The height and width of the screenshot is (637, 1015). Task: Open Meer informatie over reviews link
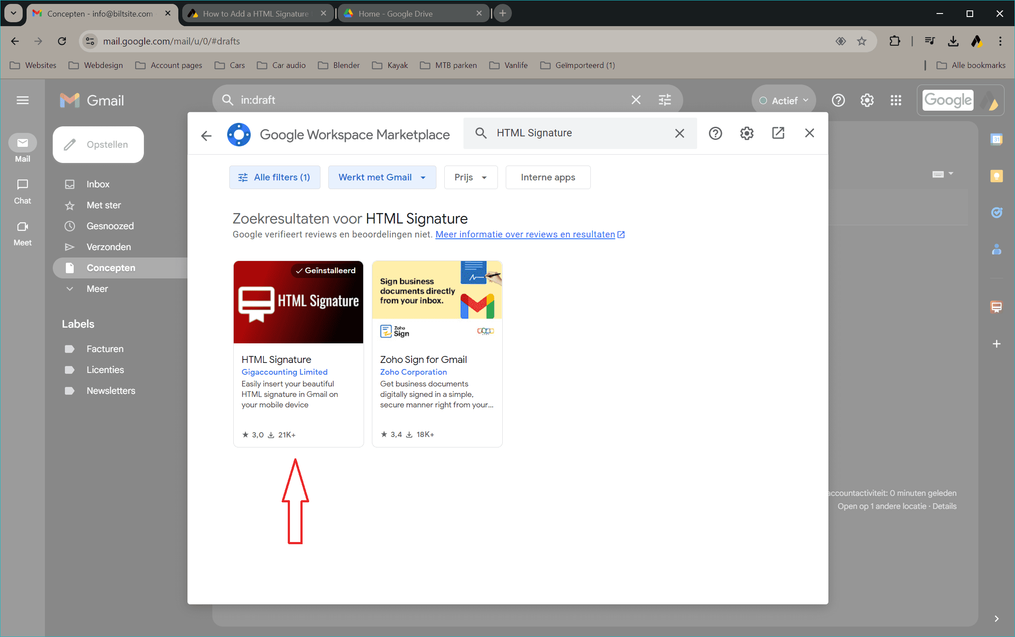pyautogui.click(x=530, y=234)
